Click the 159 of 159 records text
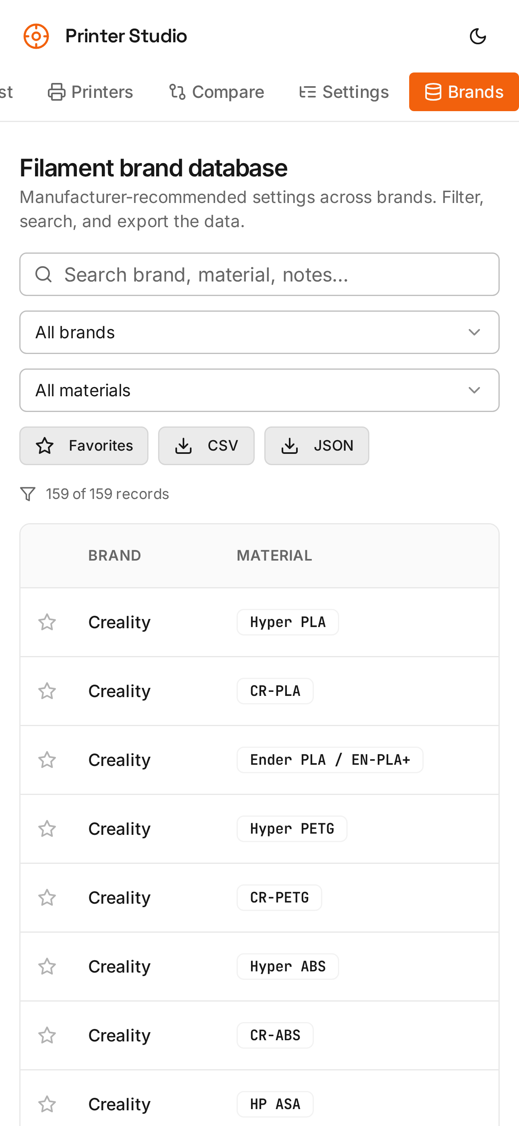 point(107,494)
